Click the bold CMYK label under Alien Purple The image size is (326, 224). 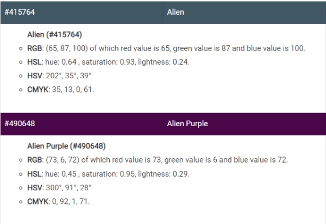click(x=38, y=201)
